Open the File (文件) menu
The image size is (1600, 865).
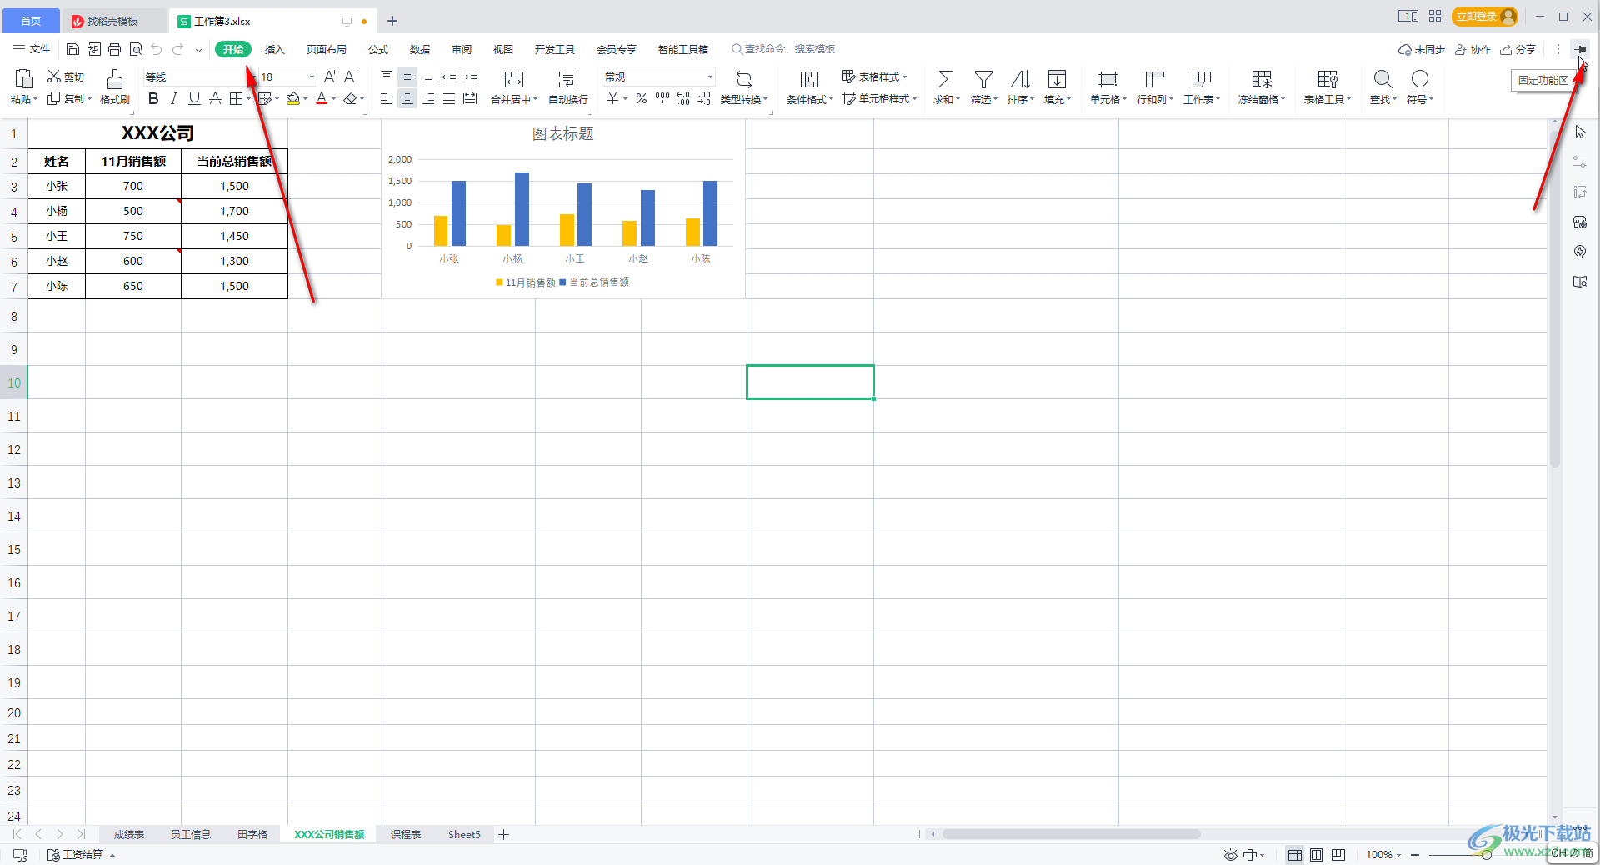point(32,49)
